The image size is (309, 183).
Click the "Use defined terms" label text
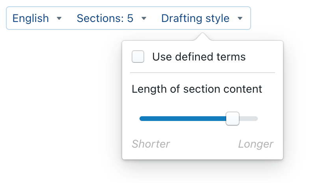pos(199,57)
